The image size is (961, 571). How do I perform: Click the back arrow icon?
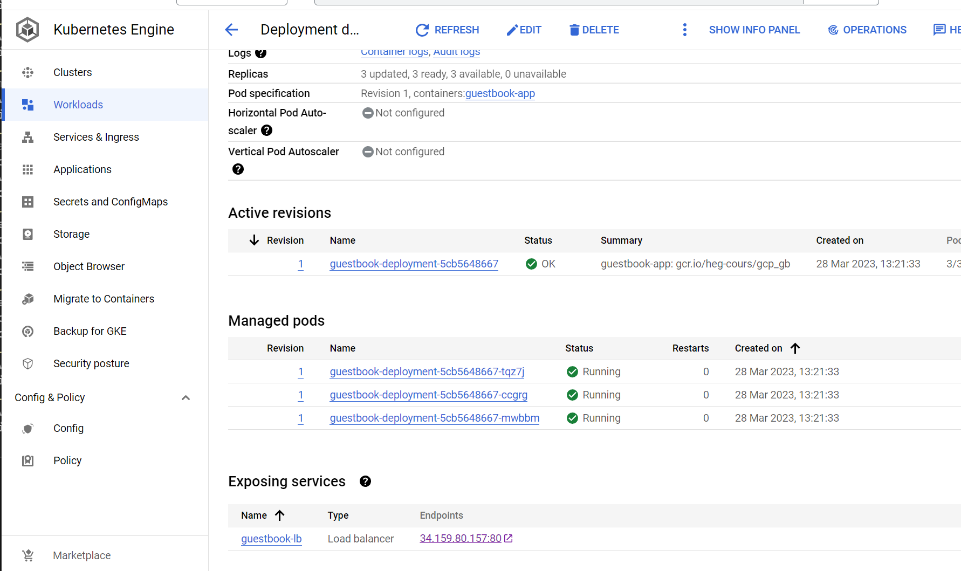click(x=231, y=30)
